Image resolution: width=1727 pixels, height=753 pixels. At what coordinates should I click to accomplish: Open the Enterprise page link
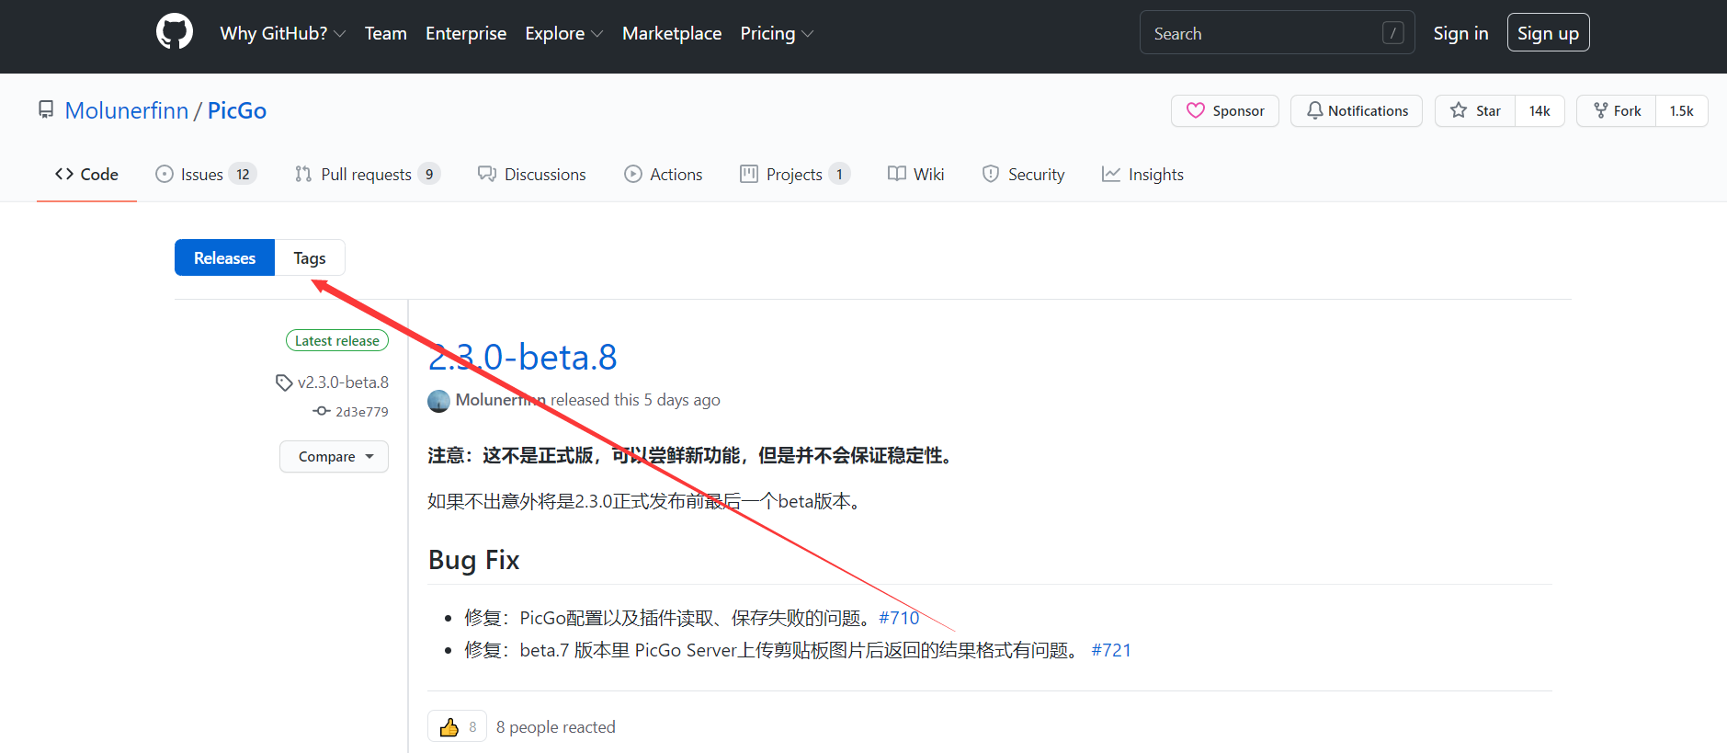point(465,33)
